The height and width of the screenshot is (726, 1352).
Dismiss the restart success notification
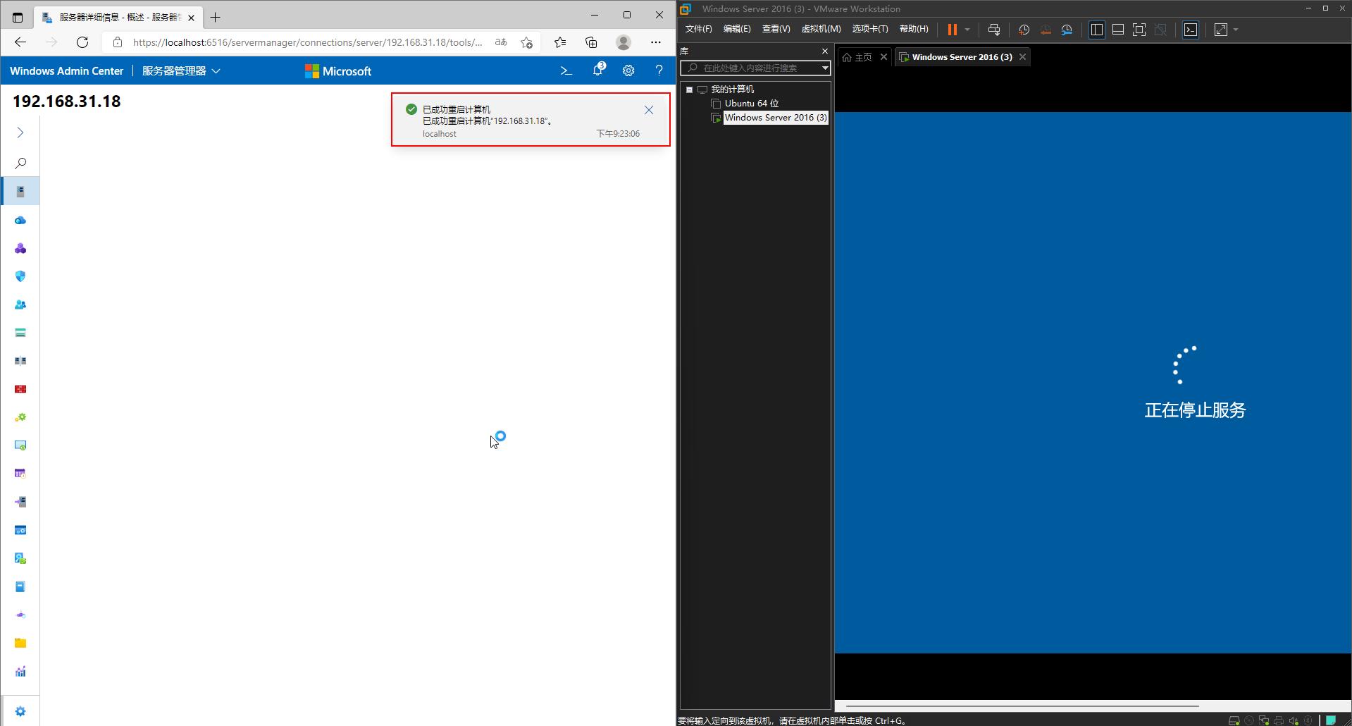(649, 110)
